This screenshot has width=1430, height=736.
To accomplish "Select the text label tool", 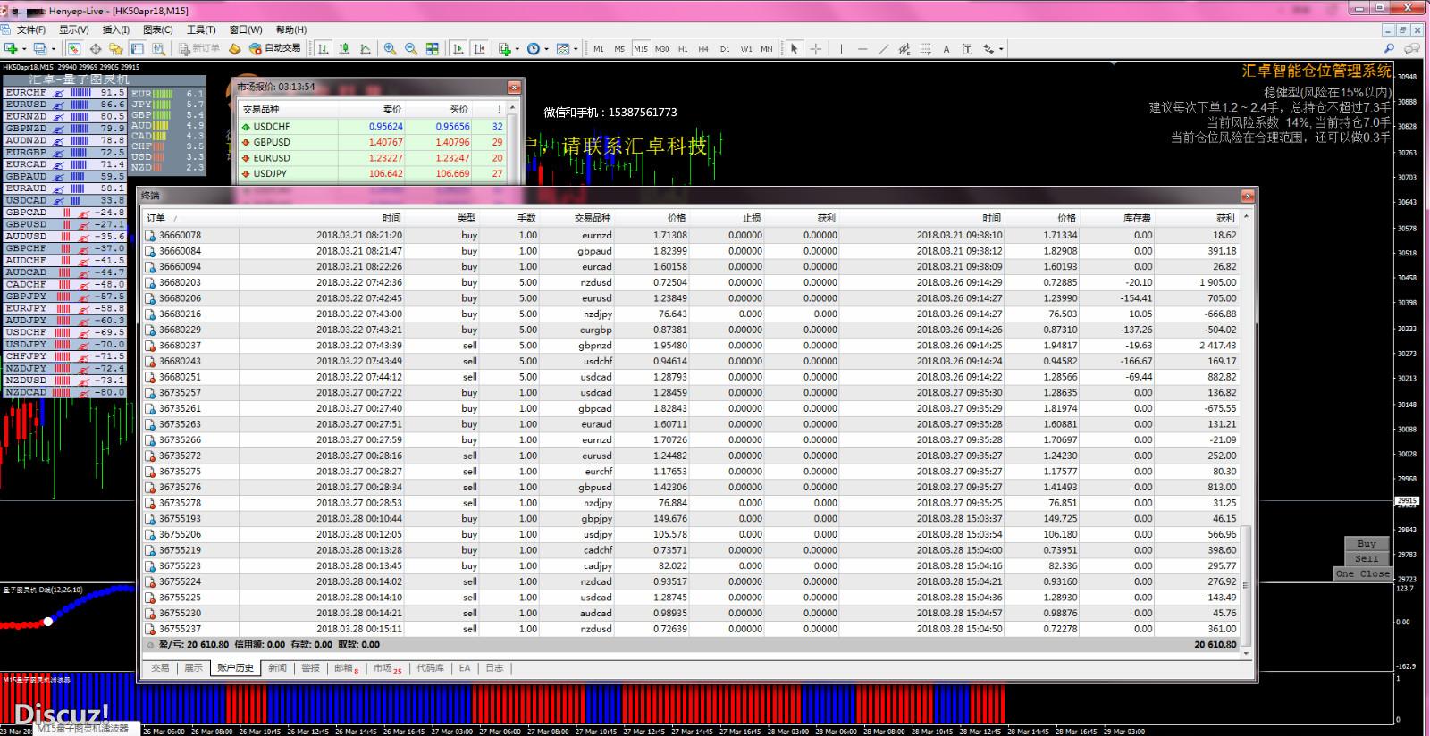I will pos(968,49).
